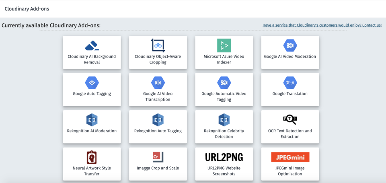Click the Microsoft Azure Video Indexer green icon
The image size is (386, 183).
pos(224,45)
